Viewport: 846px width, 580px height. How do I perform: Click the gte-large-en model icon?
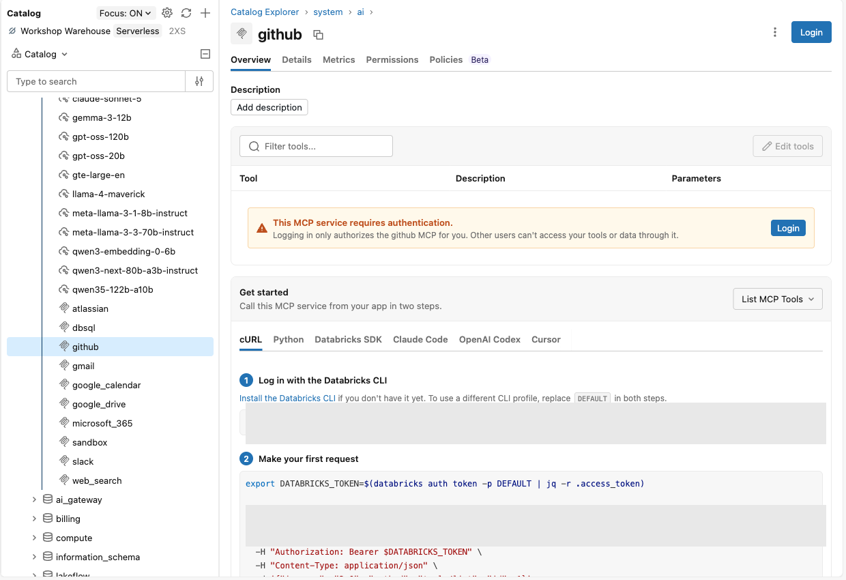(x=65, y=175)
